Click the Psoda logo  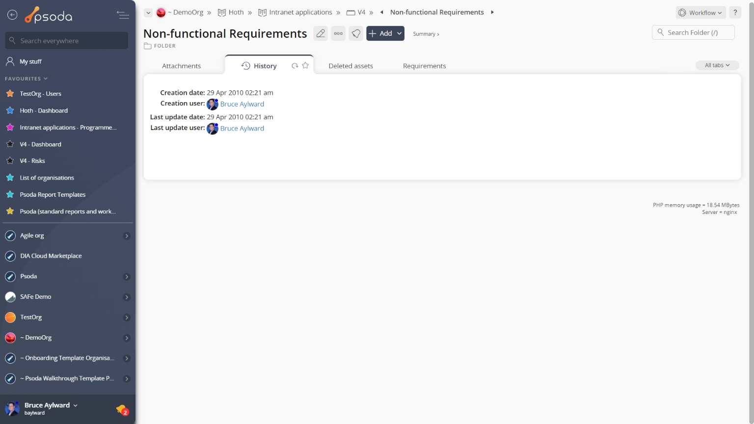49,16
